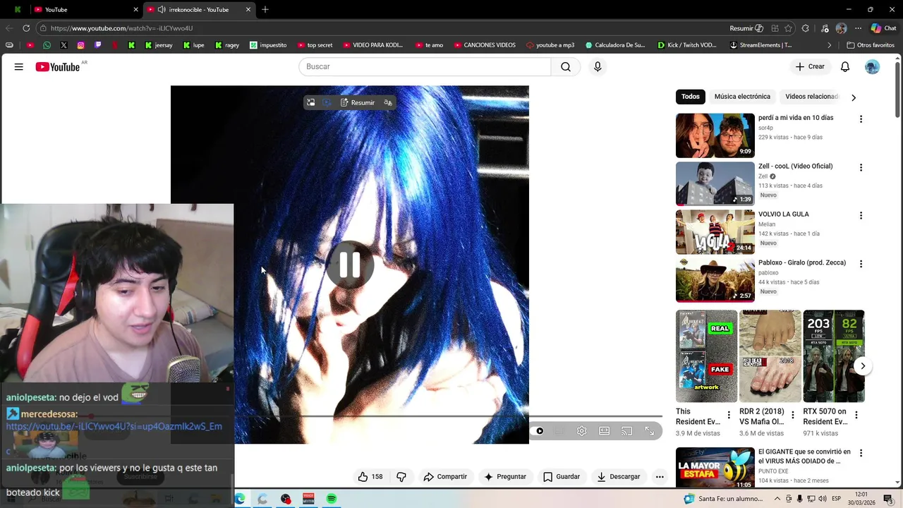Click the Descargar button
Viewport: 903px width, 508px height.
click(x=618, y=477)
